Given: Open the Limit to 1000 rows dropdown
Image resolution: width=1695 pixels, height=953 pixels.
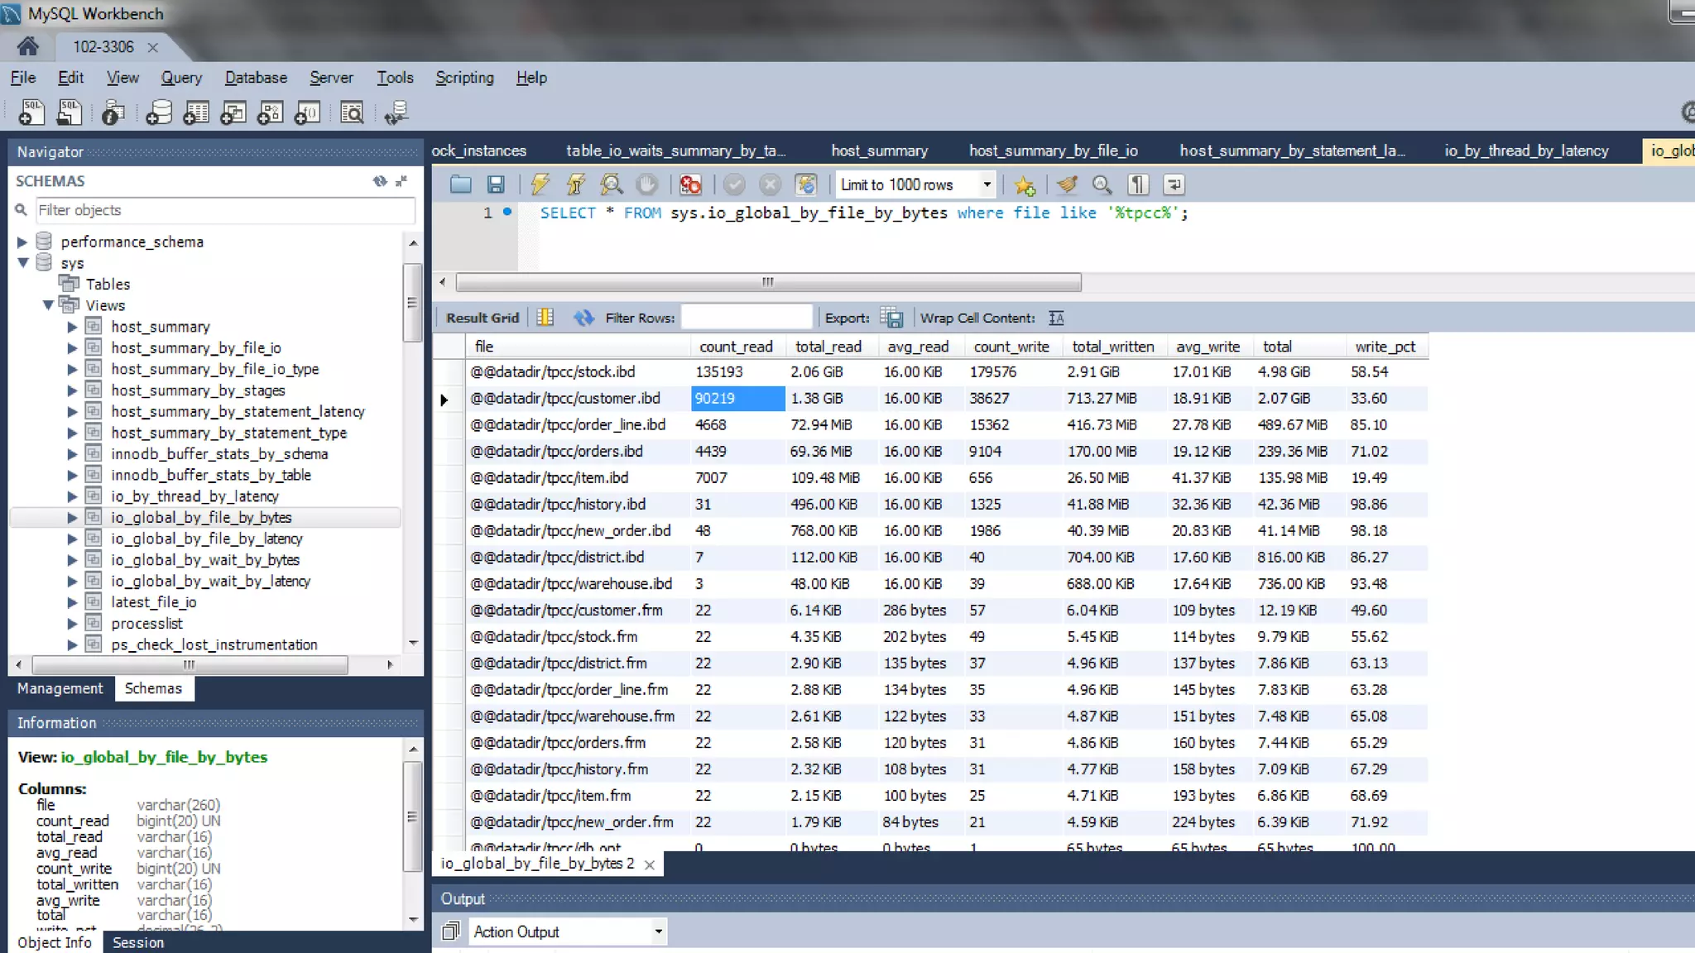Looking at the screenshot, I should [x=987, y=184].
